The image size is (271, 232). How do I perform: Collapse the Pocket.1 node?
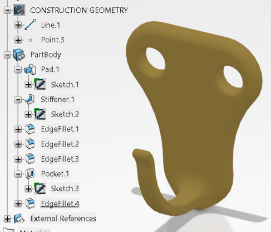pos(18,174)
